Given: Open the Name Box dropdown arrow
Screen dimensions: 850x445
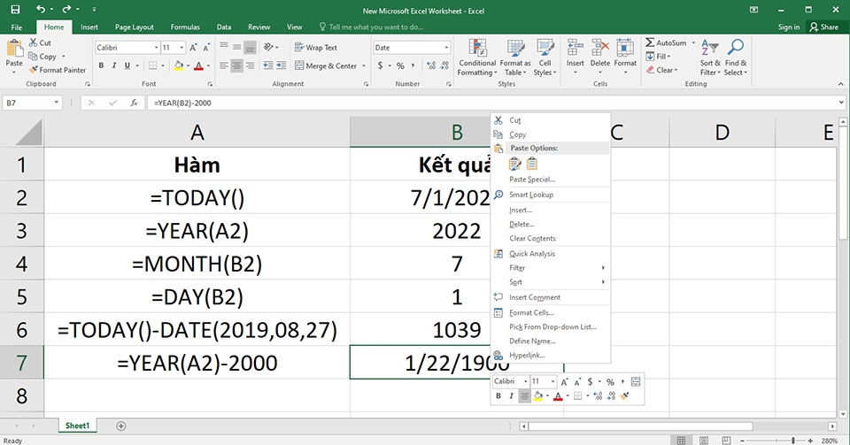Looking at the screenshot, I should (56, 103).
